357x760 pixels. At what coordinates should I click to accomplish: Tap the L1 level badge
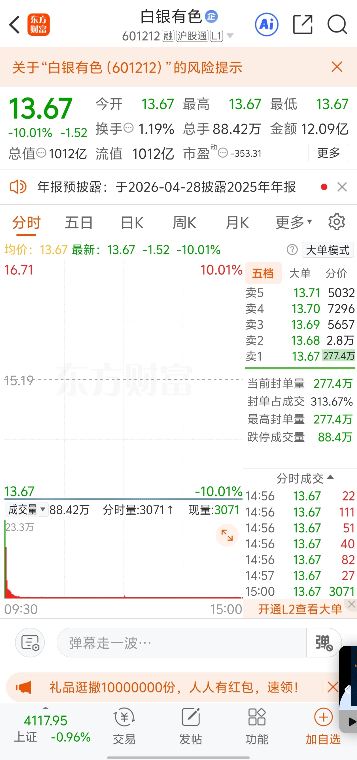point(216,36)
